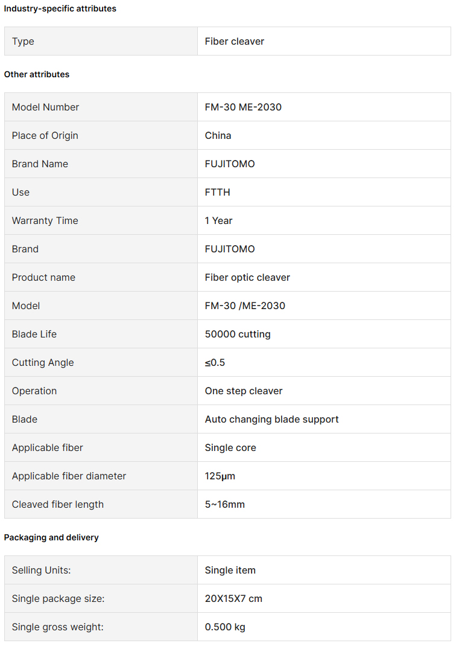Select the 20X15X7 cm package size value

tap(233, 598)
